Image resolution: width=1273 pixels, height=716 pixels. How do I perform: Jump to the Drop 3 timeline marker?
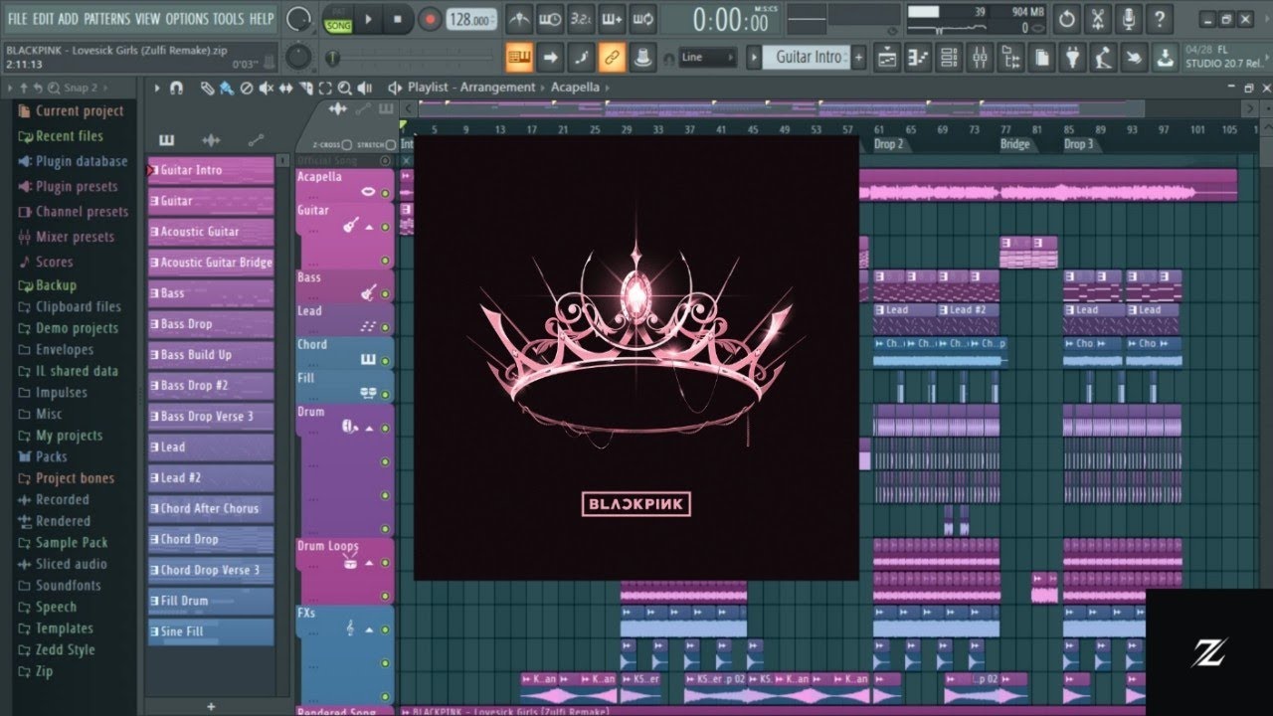coord(1078,144)
